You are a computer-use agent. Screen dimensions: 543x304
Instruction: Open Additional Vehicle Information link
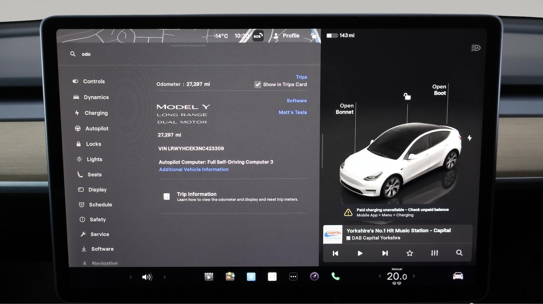tap(194, 169)
